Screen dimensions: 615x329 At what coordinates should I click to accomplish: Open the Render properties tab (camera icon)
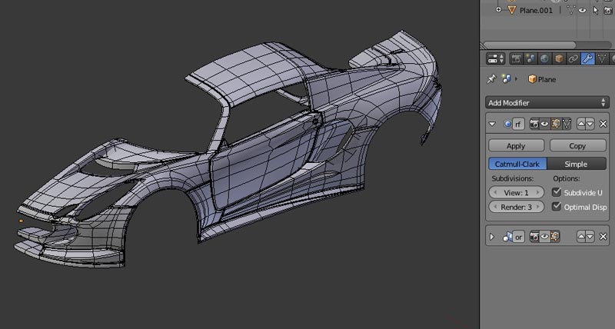coord(517,58)
